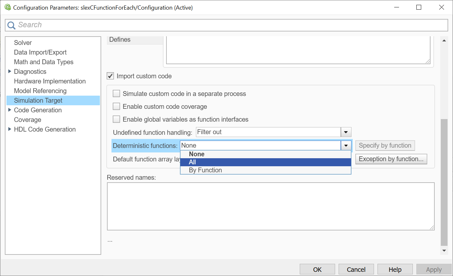The width and height of the screenshot is (453, 276).
Task: Click the search magnifier icon
Action: (11, 25)
